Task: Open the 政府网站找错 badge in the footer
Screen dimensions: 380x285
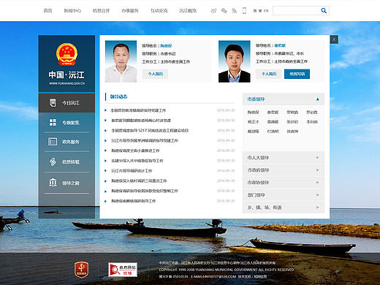Action: point(123,270)
